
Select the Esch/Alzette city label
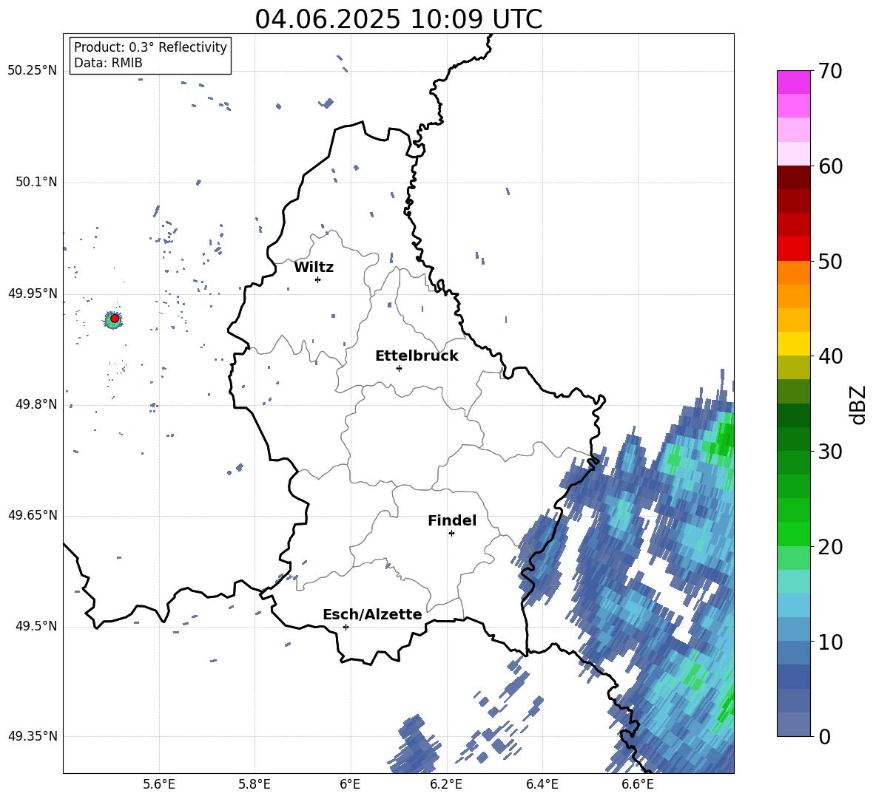(373, 615)
